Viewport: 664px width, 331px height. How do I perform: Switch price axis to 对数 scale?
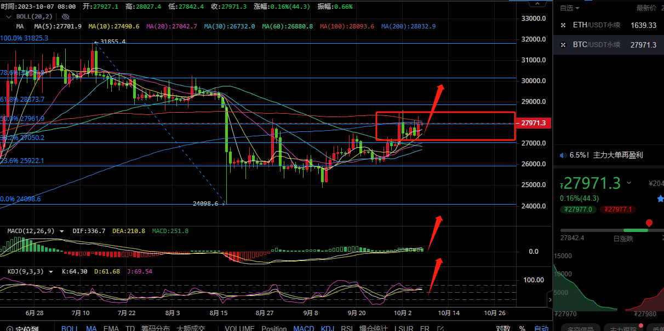click(x=503, y=329)
